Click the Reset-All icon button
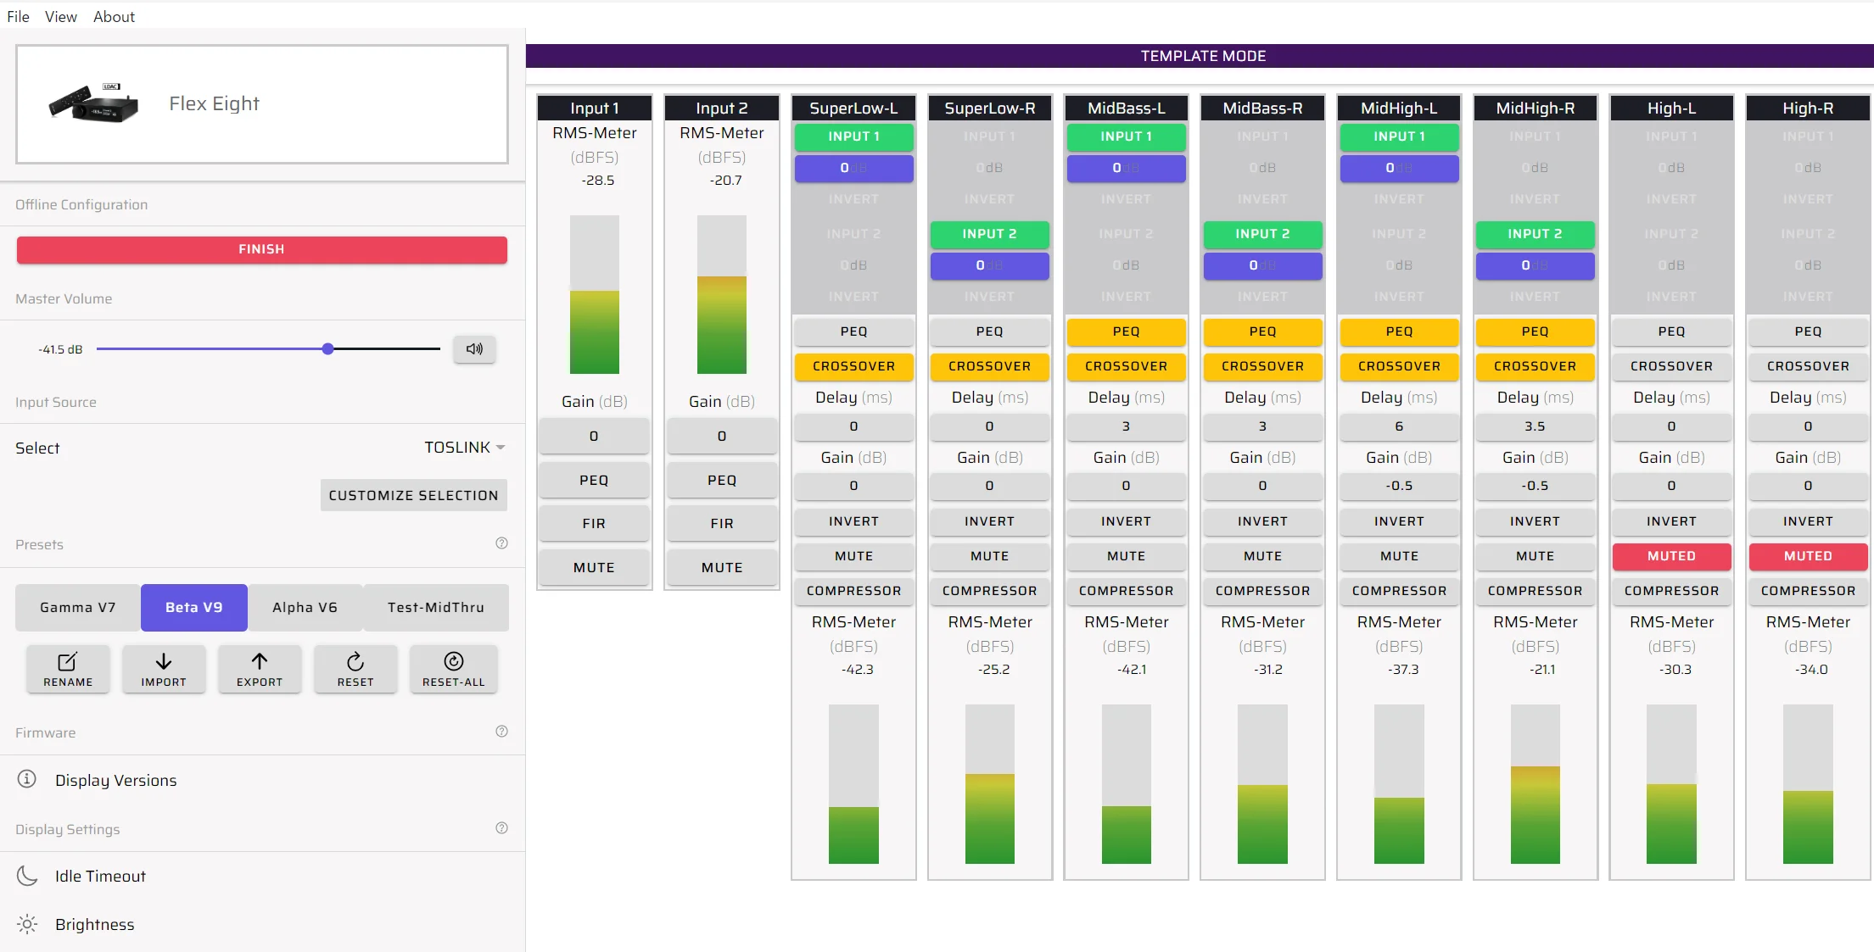 [454, 662]
